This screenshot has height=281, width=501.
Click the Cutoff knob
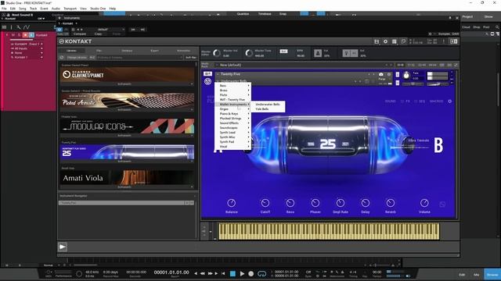point(265,203)
